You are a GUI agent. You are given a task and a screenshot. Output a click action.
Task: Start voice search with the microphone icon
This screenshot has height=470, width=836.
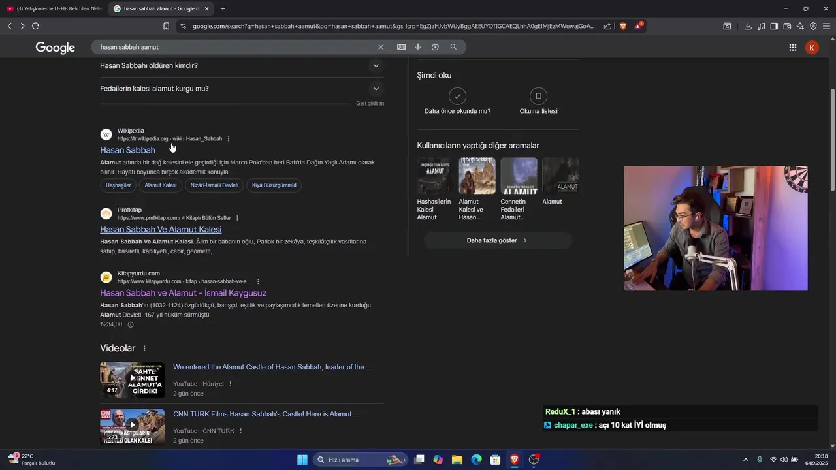coord(418,47)
